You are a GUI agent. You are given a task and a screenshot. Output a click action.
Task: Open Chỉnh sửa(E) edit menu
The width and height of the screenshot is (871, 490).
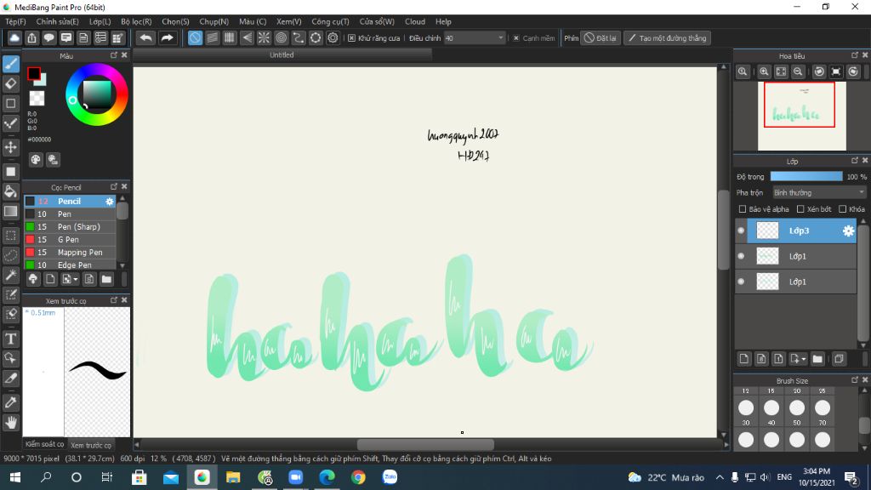(57, 21)
